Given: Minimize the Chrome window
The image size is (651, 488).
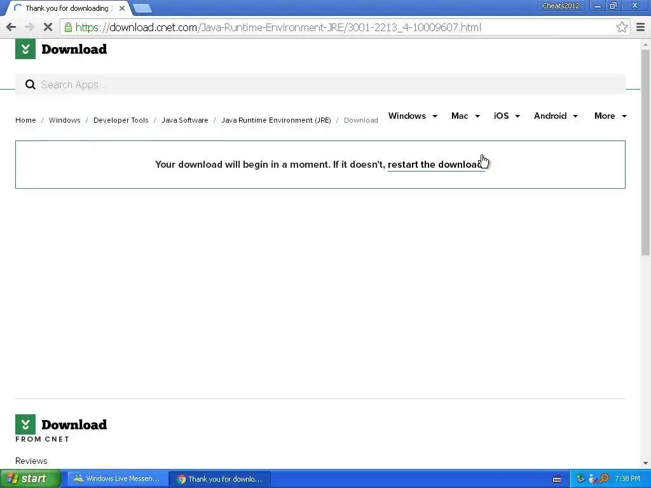Looking at the screenshot, I should [598, 6].
